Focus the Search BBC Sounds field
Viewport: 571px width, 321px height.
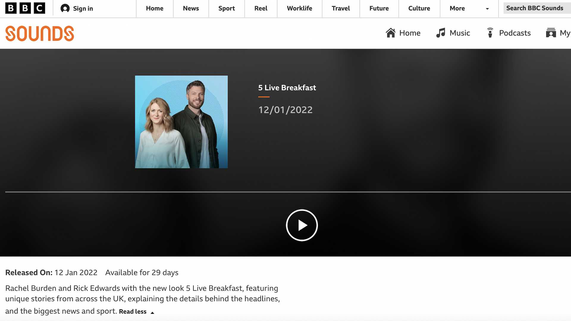pyautogui.click(x=537, y=8)
